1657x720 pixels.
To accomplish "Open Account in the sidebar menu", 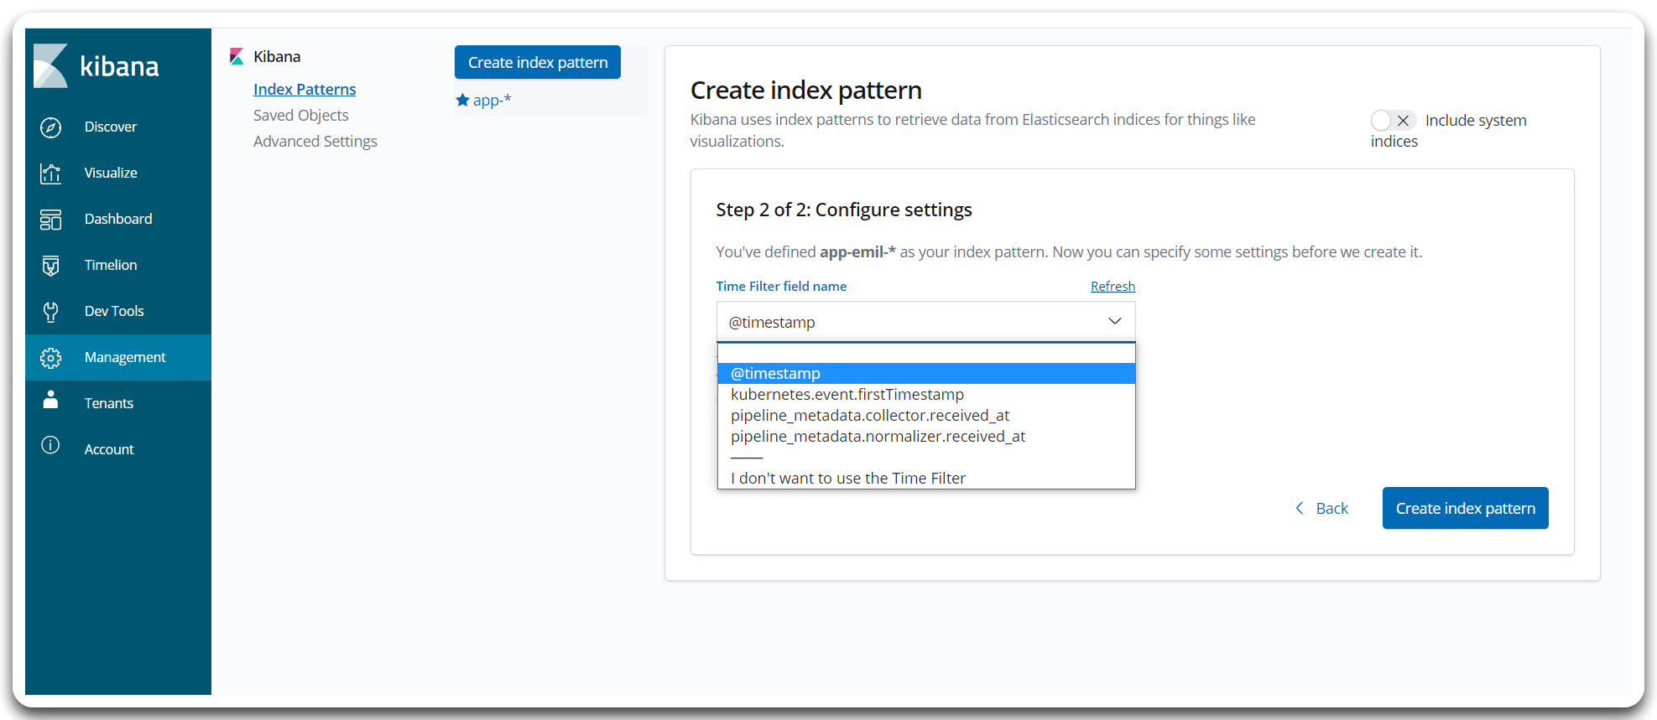I will pyautogui.click(x=118, y=450).
